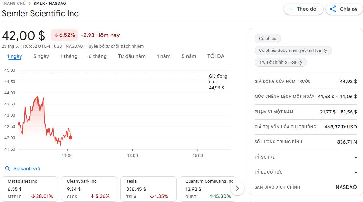Screen dimensions: 363x202
Task: Click the previous close value 44,93 $ in panel
Action: pyautogui.click(x=348, y=81)
